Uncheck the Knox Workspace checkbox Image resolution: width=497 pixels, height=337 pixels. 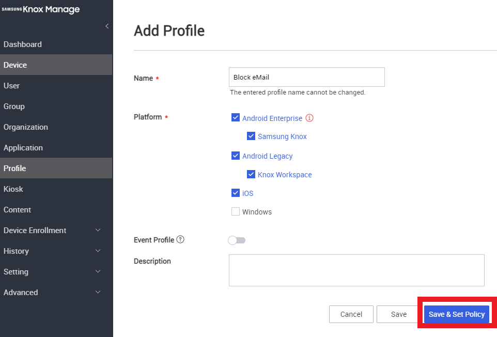point(251,174)
